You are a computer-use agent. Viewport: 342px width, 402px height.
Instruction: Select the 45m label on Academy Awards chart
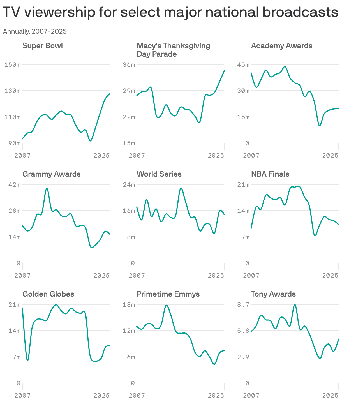coord(243,64)
